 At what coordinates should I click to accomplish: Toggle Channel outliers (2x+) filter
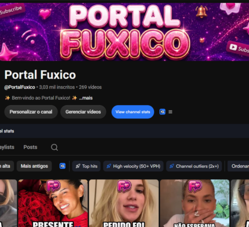coord(194,166)
